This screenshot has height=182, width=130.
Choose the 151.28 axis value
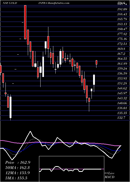coord(122,83)
